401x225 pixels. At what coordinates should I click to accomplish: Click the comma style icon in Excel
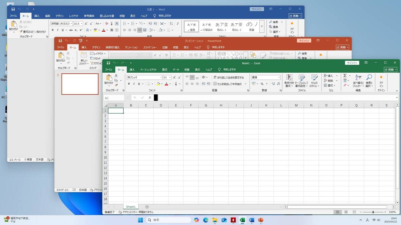coord(267,84)
